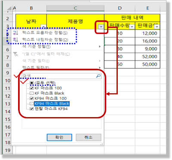Viewport: 172px width, 160px height.
Task: Choose 색 기준 필터 menu entry
Action: [x=58, y=61]
